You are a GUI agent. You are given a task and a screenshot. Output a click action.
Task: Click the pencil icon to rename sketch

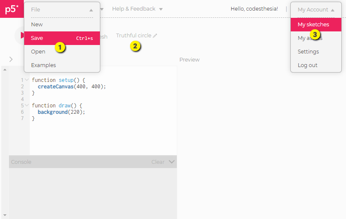click(x=155, y=36)
